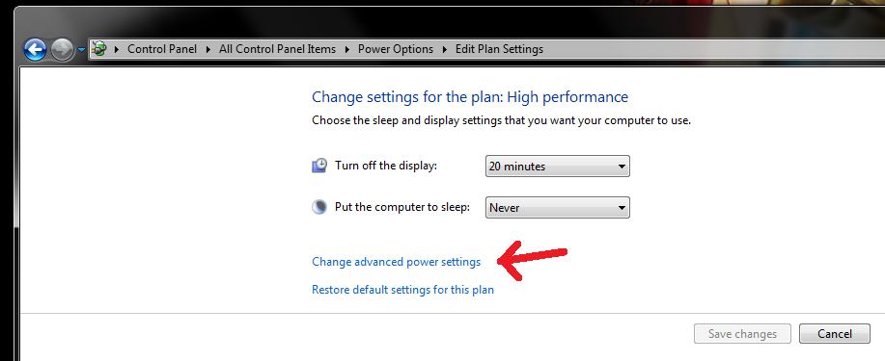Expand the breadcrumb arrow before Control Panel
This screenshot has width=885, height=361.
[116, 49]
